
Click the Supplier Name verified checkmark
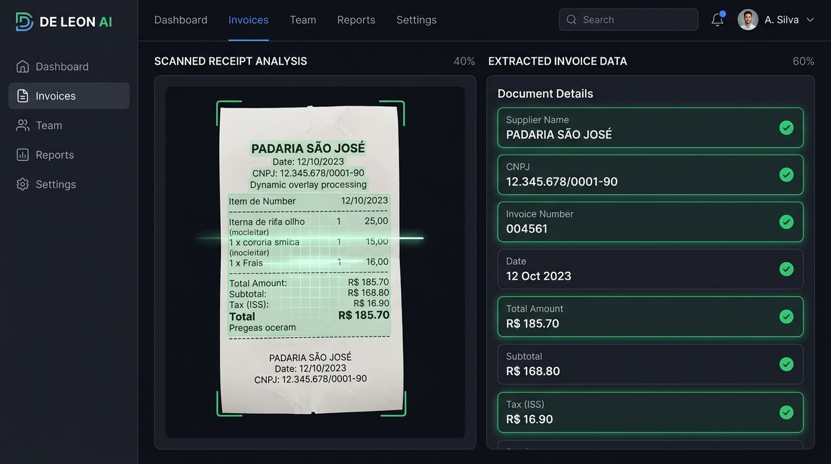tap(786, 127)
